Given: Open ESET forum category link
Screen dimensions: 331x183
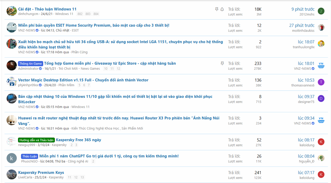Looking at the screenshot, I should (75, 30).
